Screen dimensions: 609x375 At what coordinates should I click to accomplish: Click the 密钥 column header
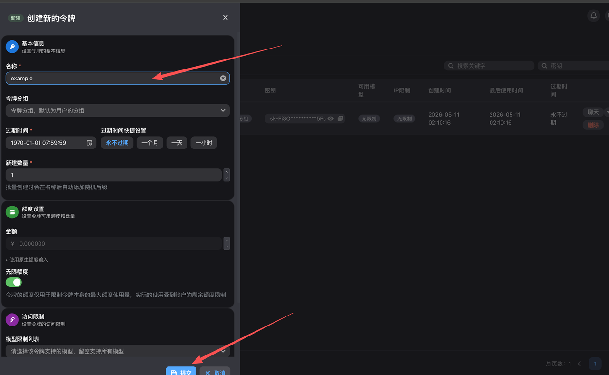(x=270, y=90)
